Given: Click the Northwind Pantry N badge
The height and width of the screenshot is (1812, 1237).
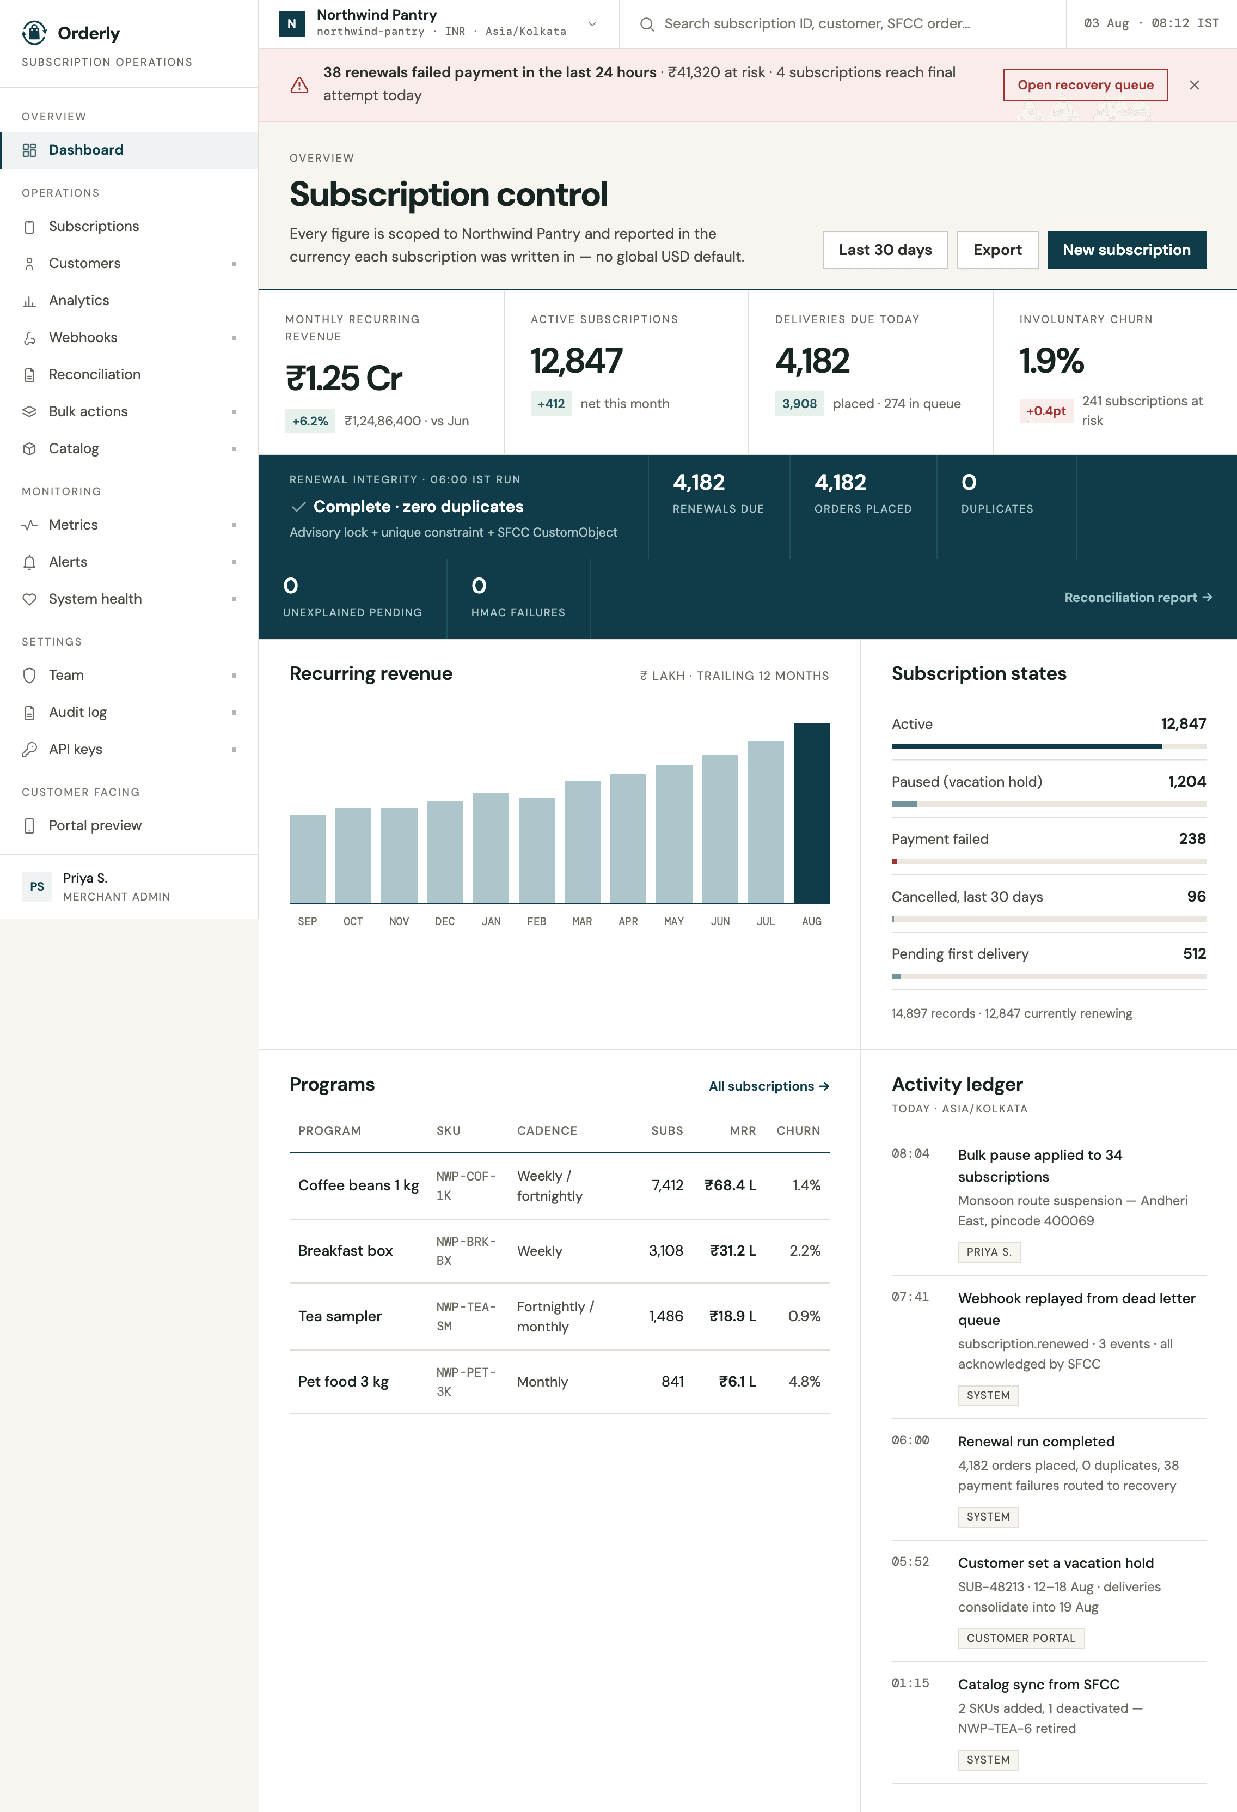Looking at the screenshot, I should (x=291, y=24).
